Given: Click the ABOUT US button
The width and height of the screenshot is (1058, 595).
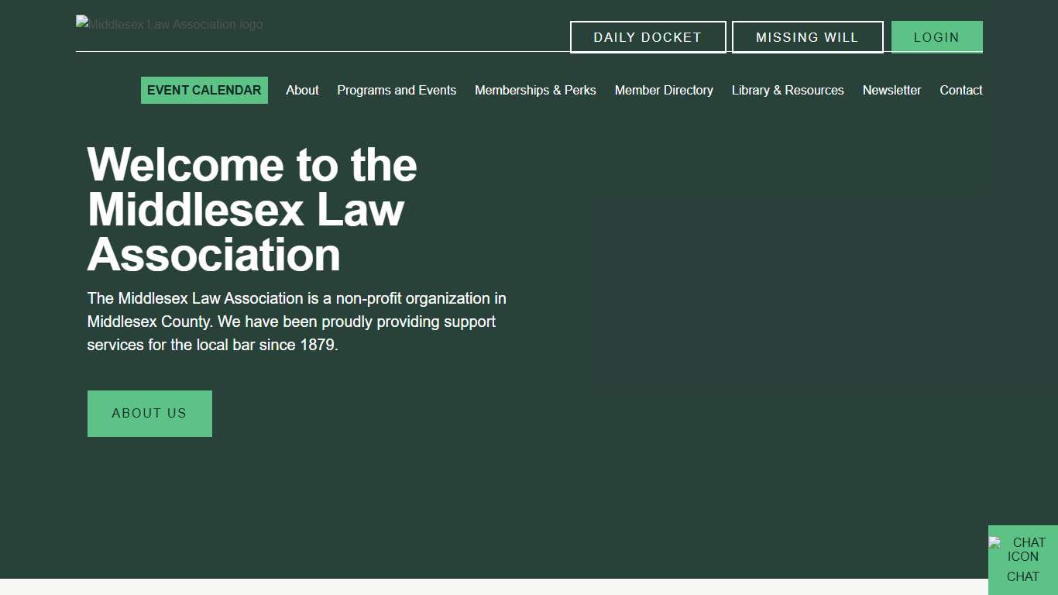Looking at the screenshot, I should [149, 413].
